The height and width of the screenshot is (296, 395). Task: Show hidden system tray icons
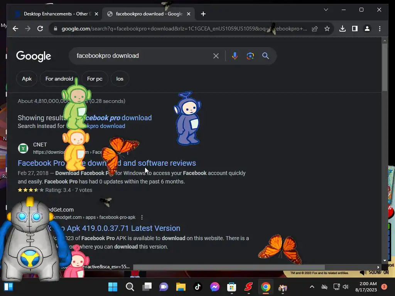[x=312, y=287]
